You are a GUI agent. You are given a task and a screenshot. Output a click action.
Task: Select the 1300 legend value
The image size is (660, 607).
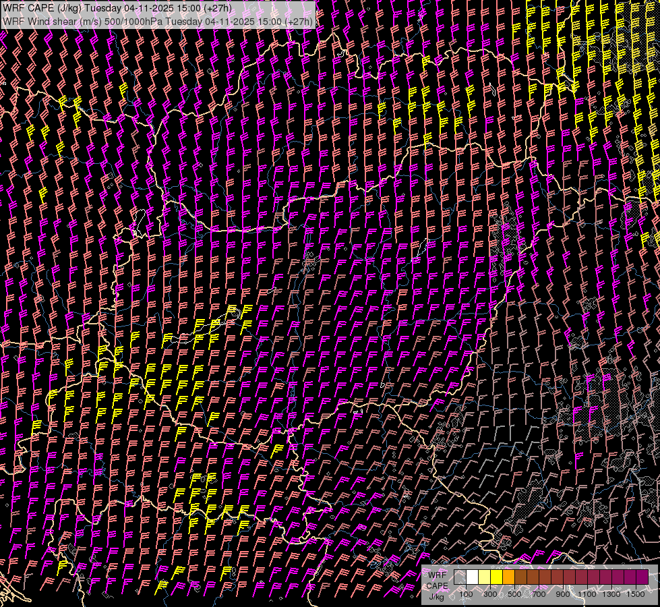[x=611, y=594]
